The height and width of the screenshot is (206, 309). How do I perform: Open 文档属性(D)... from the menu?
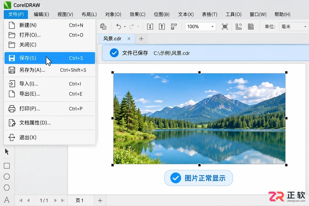pos(50,123)
